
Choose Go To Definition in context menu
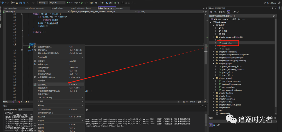pos(43,64)
